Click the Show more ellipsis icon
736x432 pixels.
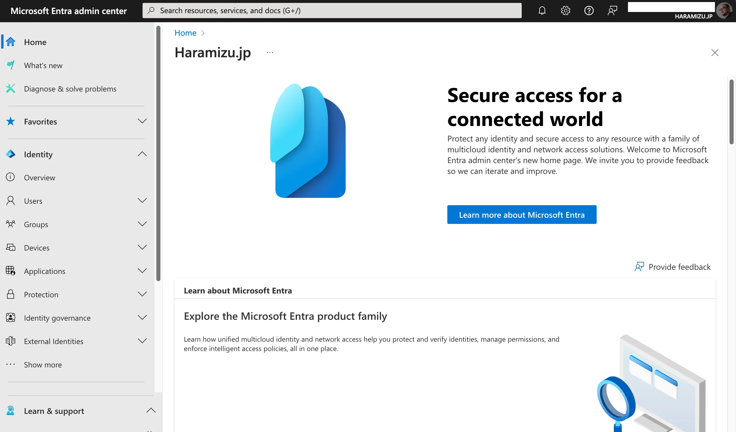click(x=11, y=364)
